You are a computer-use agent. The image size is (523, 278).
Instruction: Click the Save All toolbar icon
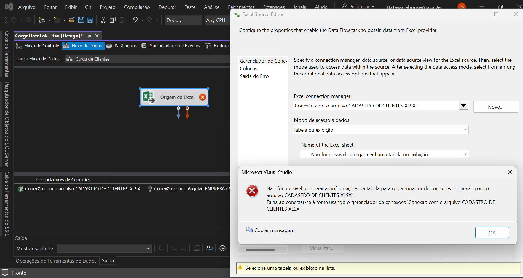pyautogui.click(x=90, y=20)
